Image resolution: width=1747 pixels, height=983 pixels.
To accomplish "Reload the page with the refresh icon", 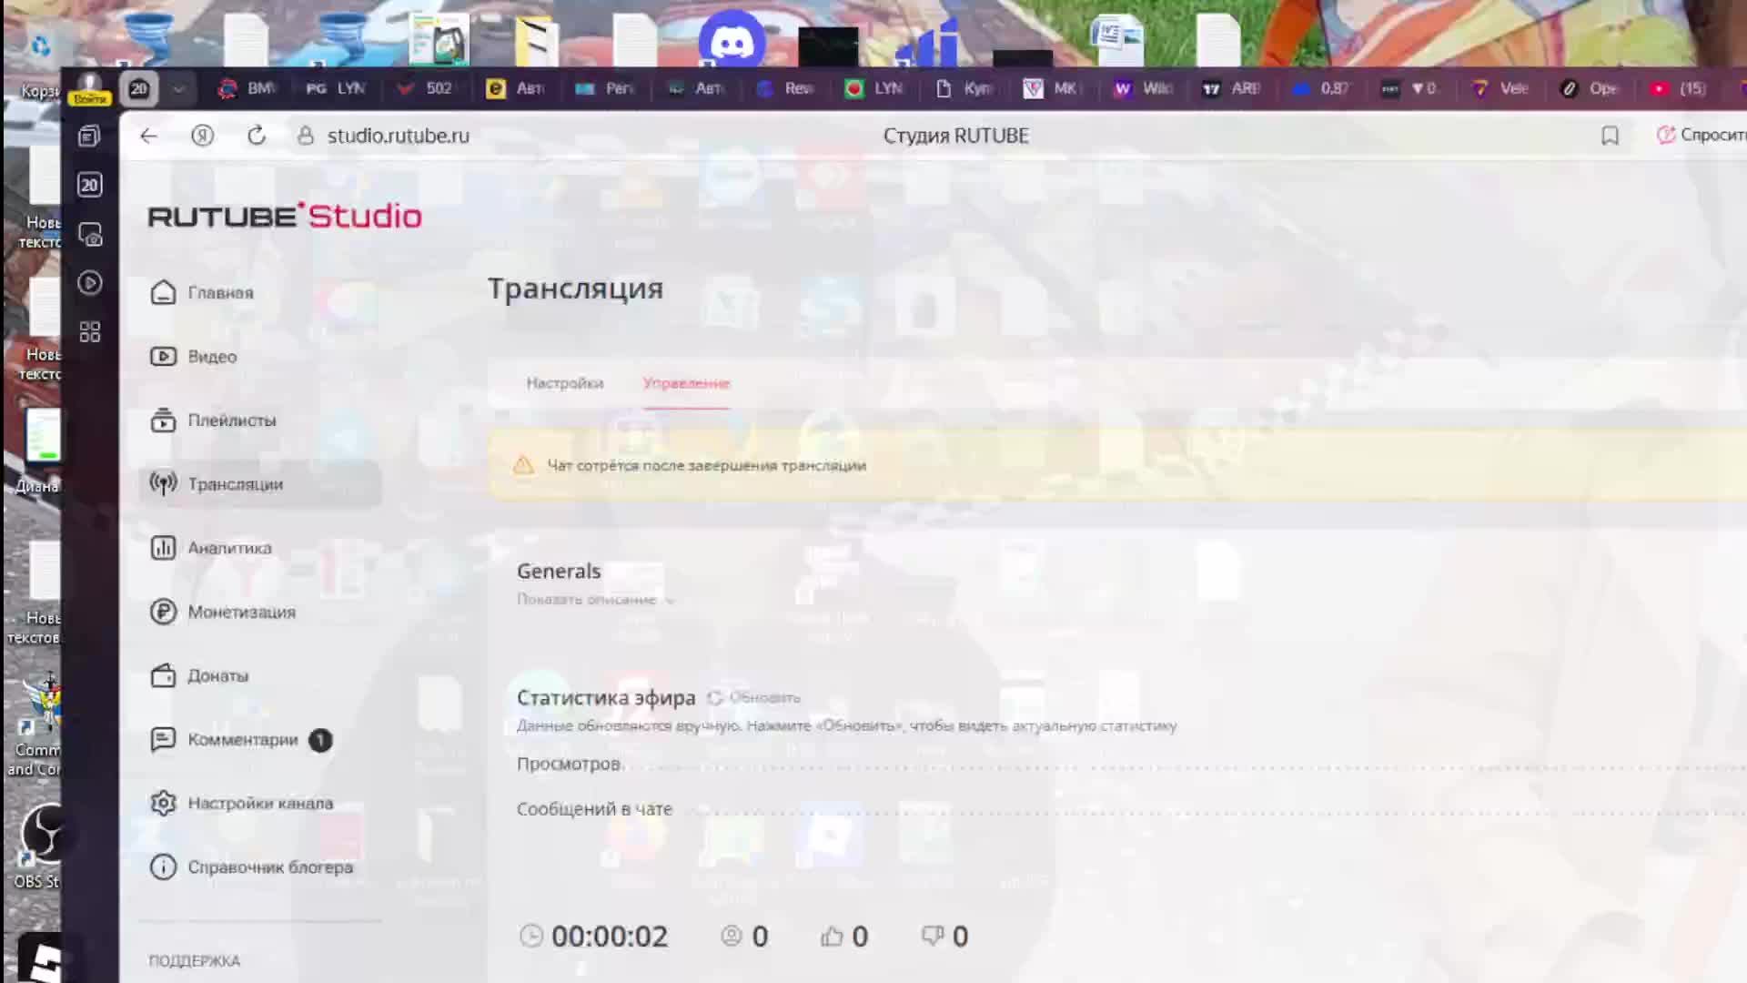I will pos(257,136).
